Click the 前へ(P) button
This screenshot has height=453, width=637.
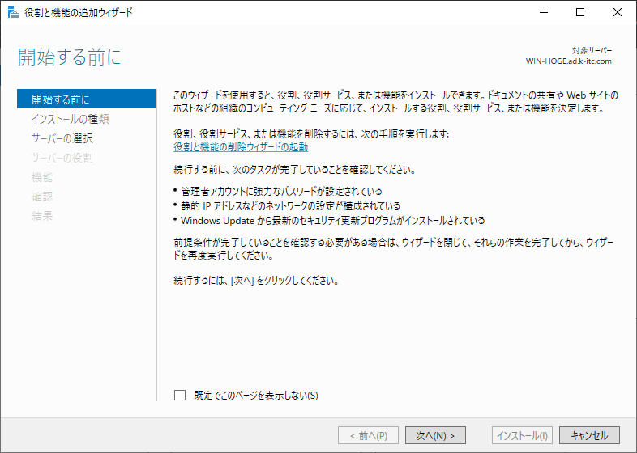(x=368, y=435)
